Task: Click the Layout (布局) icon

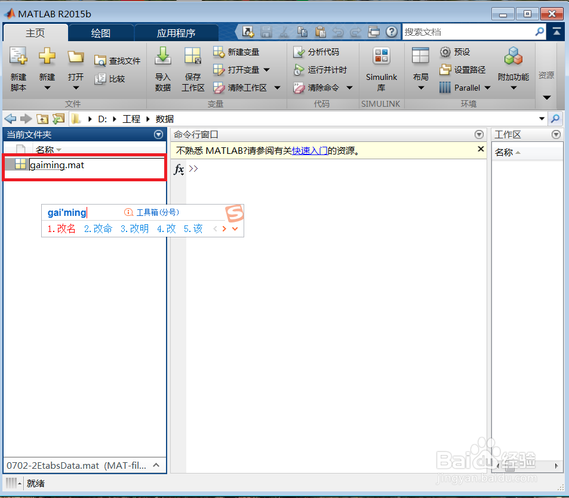Action: (x=420, y=56)
